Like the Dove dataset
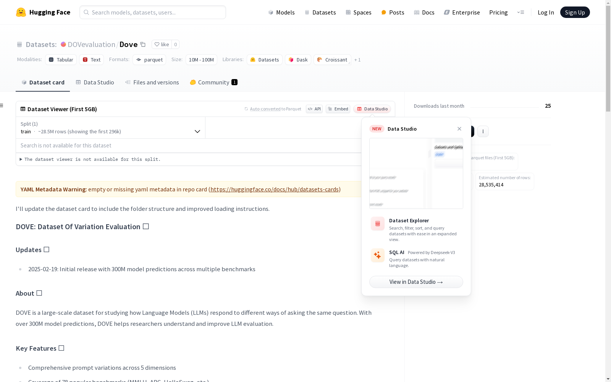611x382 pixels. (162, 44)
